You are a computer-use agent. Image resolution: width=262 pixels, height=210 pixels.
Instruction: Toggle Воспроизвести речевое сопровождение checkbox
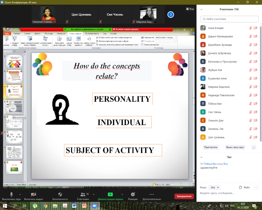[97, 38]
